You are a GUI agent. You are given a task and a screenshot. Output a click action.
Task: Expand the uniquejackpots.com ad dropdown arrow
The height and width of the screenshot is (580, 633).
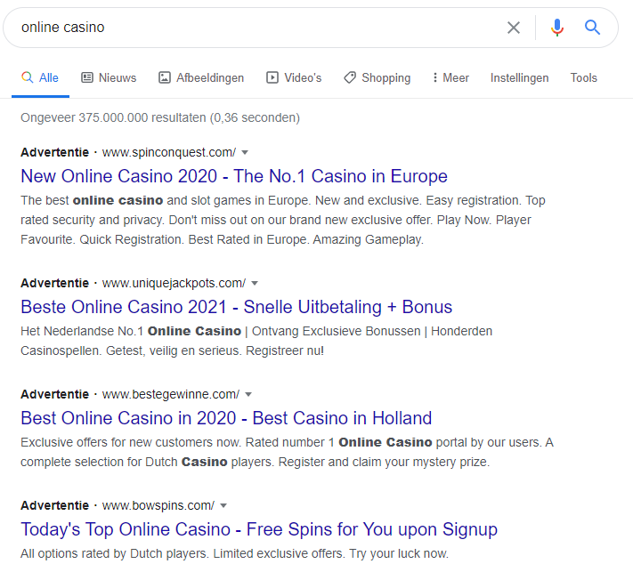(x=255, y=284)
